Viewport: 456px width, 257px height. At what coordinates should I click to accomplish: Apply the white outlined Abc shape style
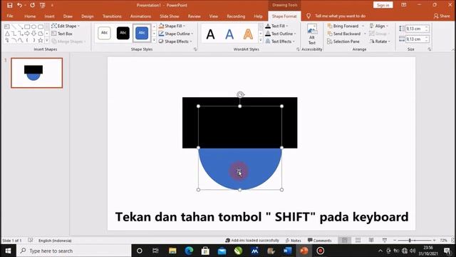point(104,33)
